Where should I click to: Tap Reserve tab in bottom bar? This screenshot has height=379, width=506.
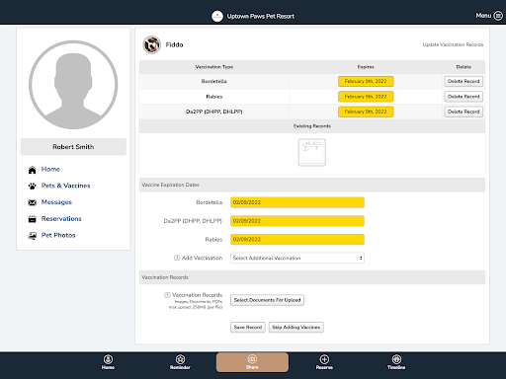pyautogui.click(x=324, y=362)
